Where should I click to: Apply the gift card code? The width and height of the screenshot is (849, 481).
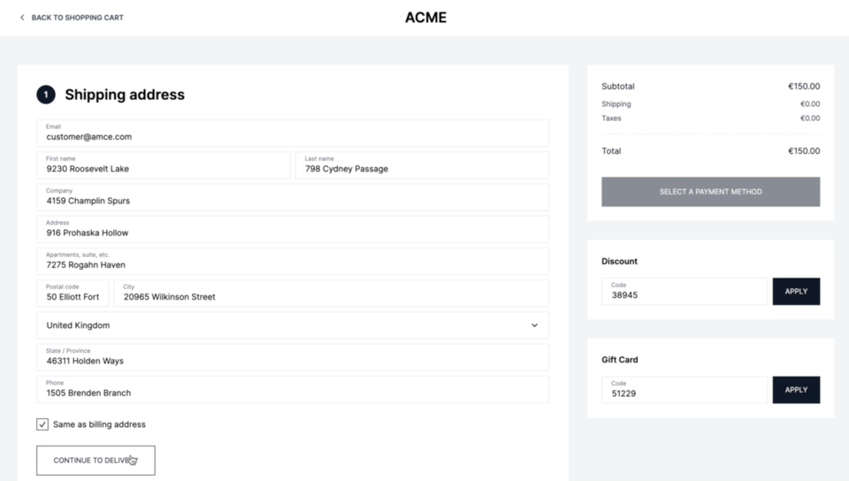coord(796,390)
